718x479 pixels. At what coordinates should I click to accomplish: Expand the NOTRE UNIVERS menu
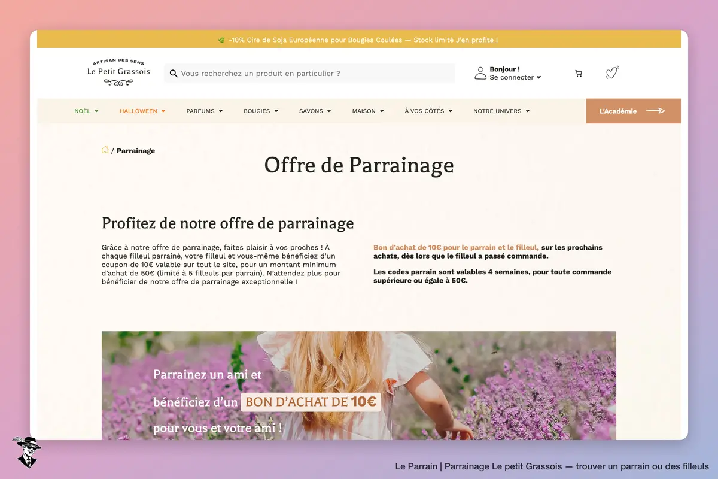(x=501, y=111)
